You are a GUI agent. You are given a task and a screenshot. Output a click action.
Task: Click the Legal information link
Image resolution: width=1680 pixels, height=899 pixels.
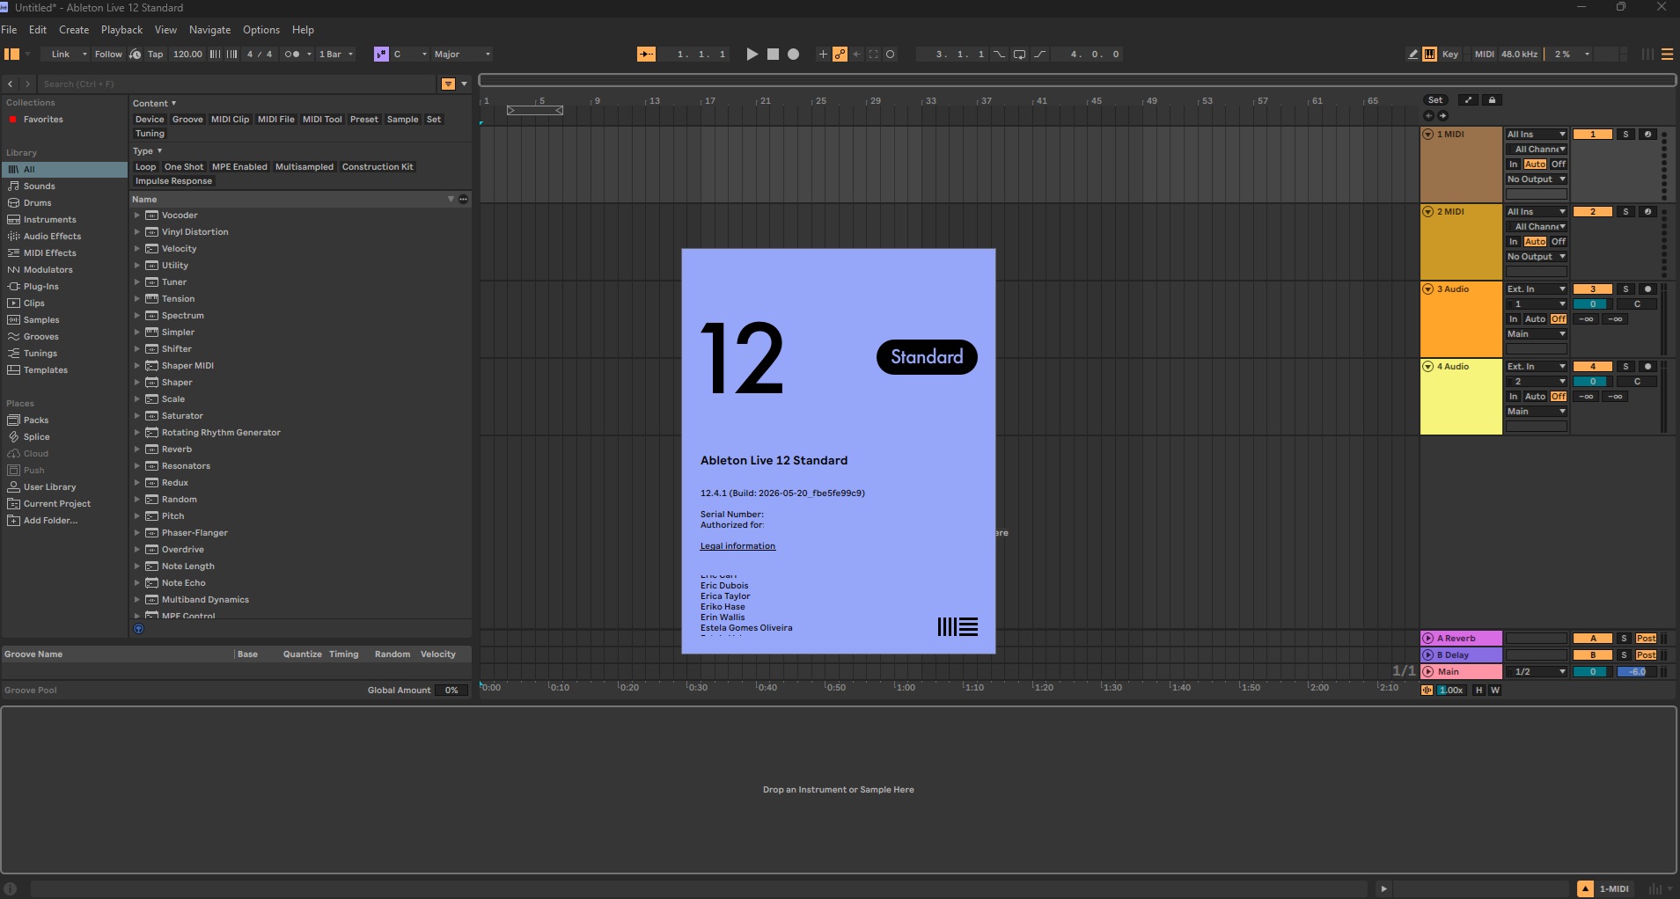click(737, 546)
